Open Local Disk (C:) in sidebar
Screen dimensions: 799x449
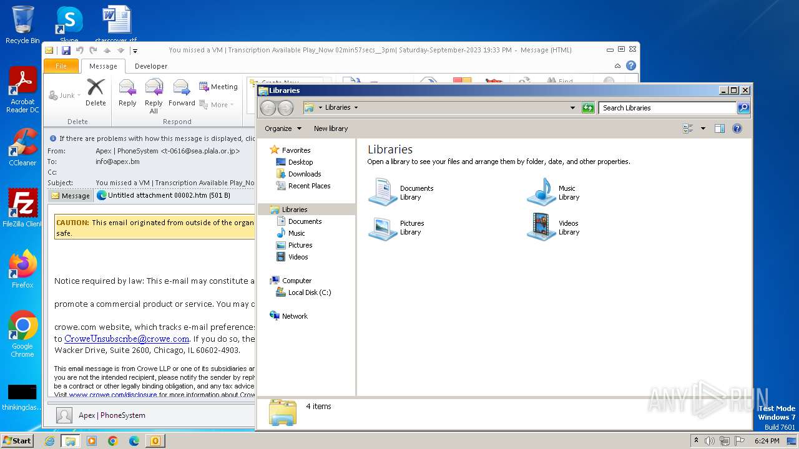pos(309,292)
